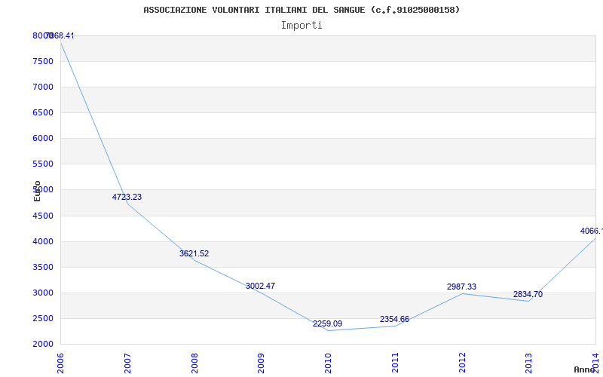The height and width of the screenshot is (377, 603).
Task: Click the Euro y-axis title
Action: (37, 191)
